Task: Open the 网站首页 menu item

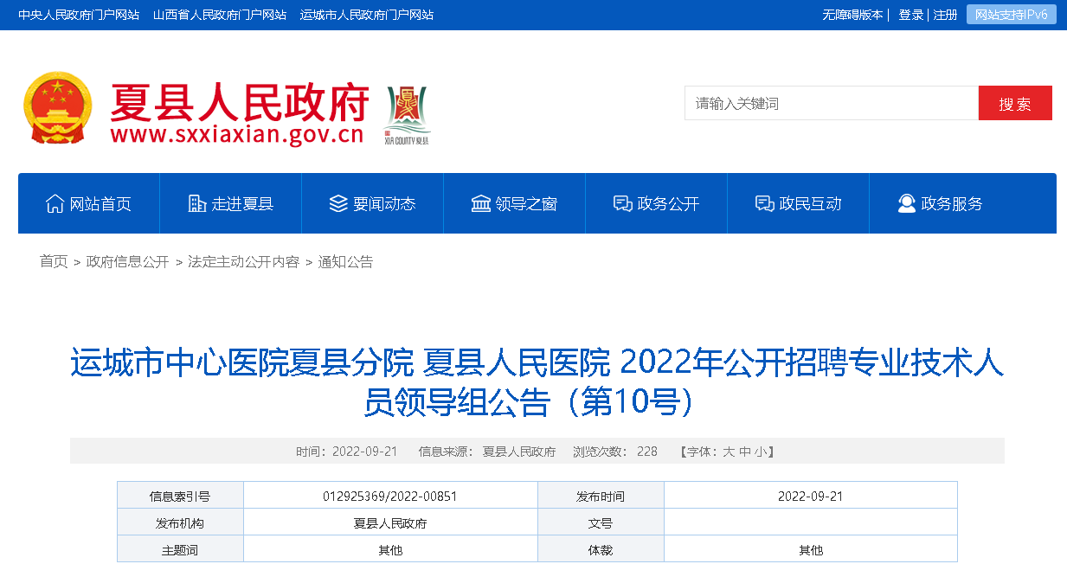Action: 89,203
